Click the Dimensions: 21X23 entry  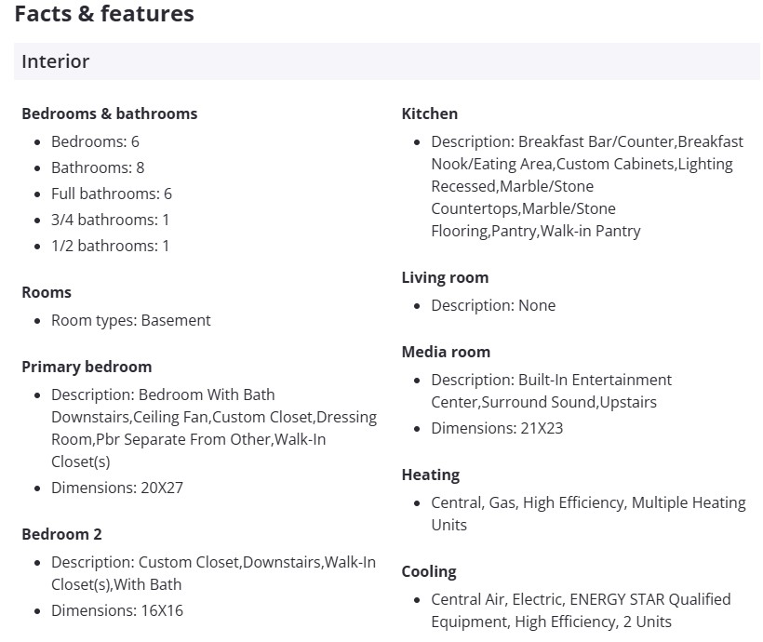[497, 428]
